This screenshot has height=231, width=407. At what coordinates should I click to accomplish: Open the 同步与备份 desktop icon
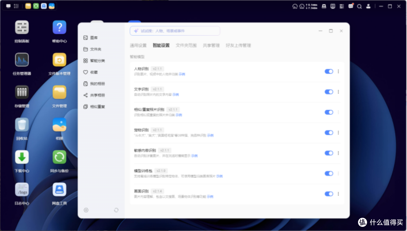(60, 157)
